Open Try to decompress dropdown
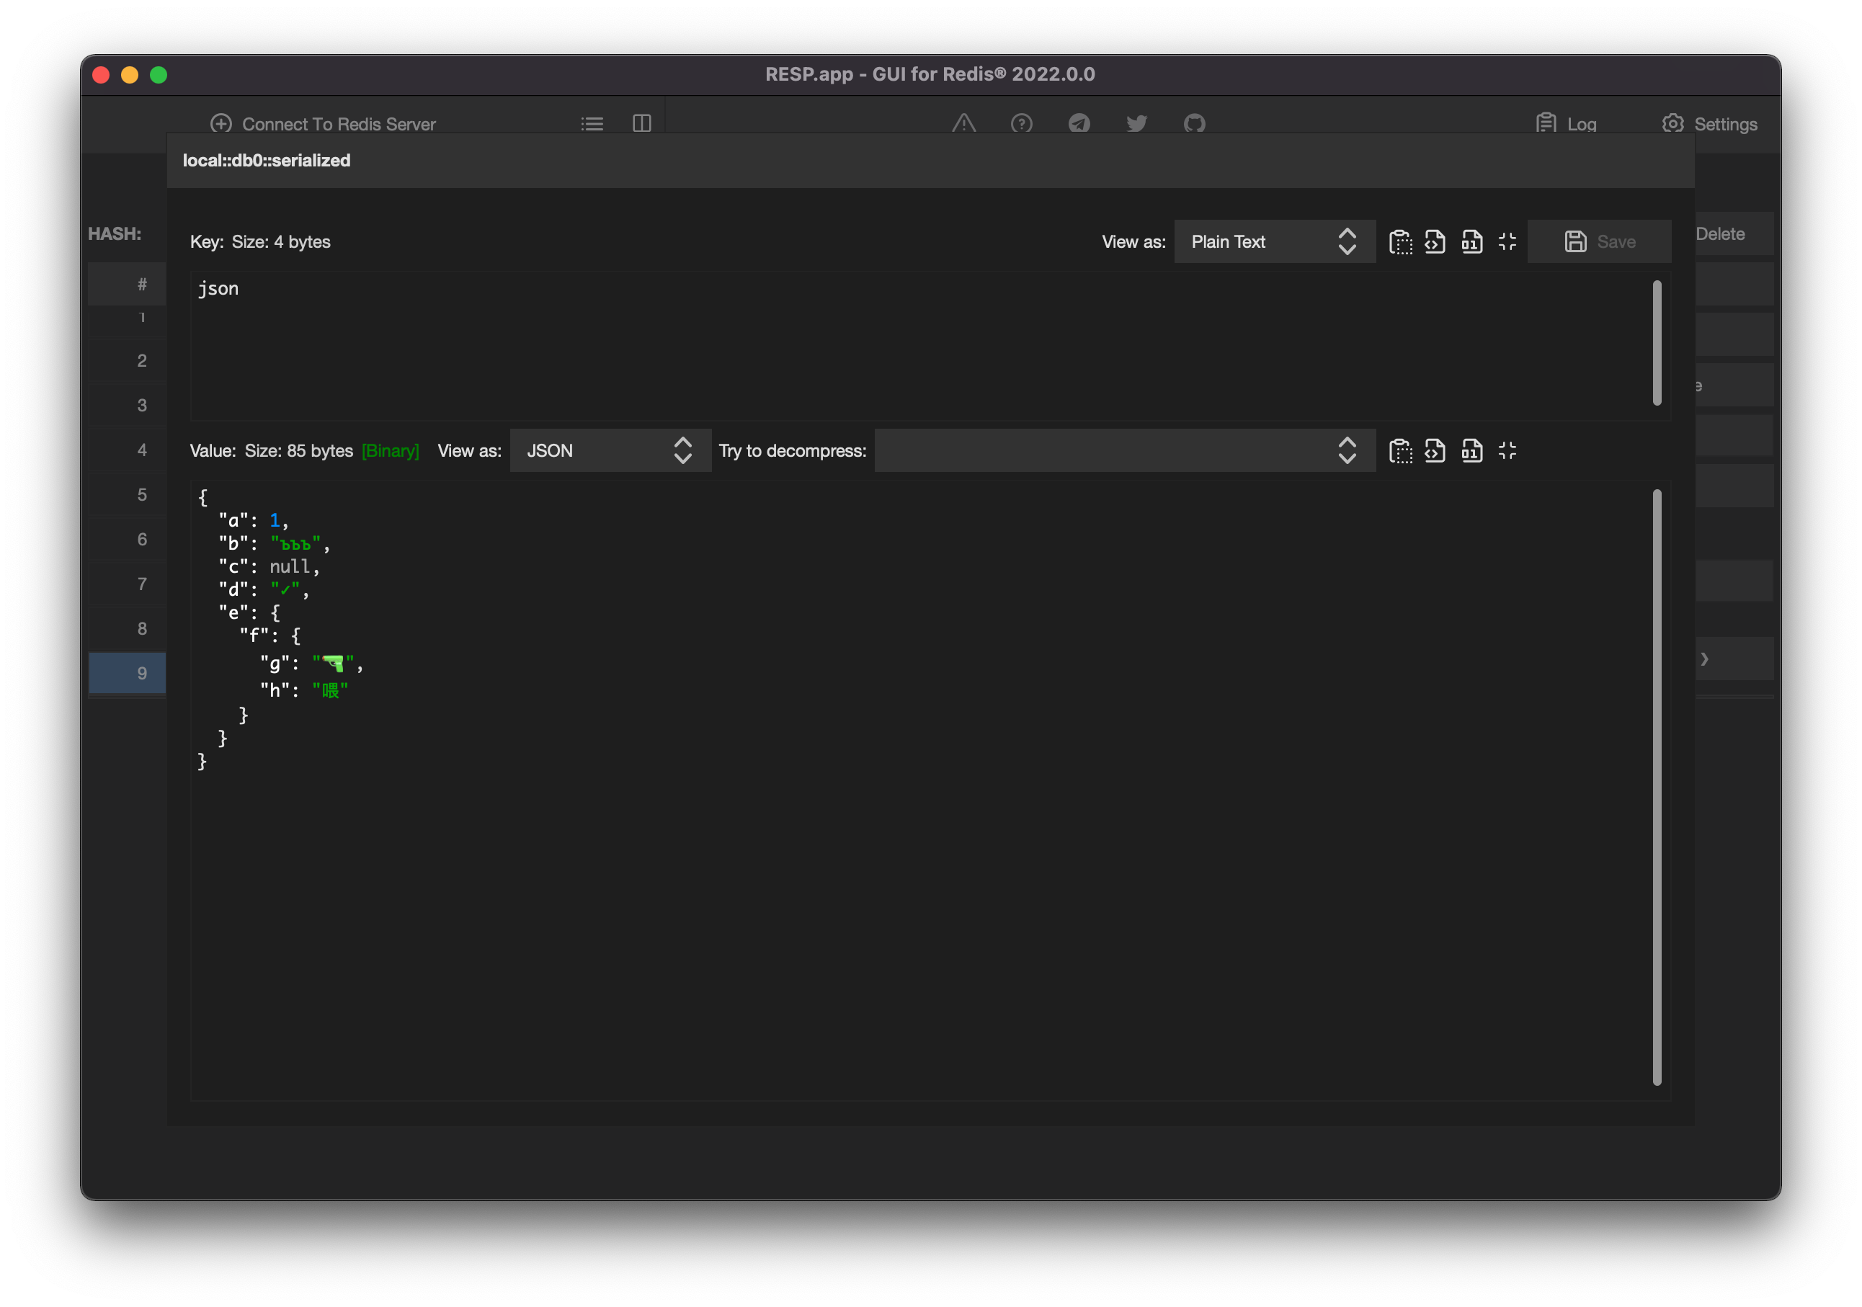This screenshot has height=1307, width=1862. click(x=1125, y=451)
